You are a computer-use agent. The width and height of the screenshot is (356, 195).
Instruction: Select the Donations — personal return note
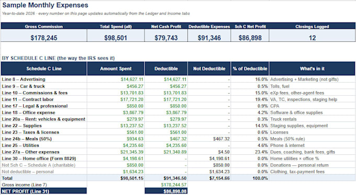(299, 165)
